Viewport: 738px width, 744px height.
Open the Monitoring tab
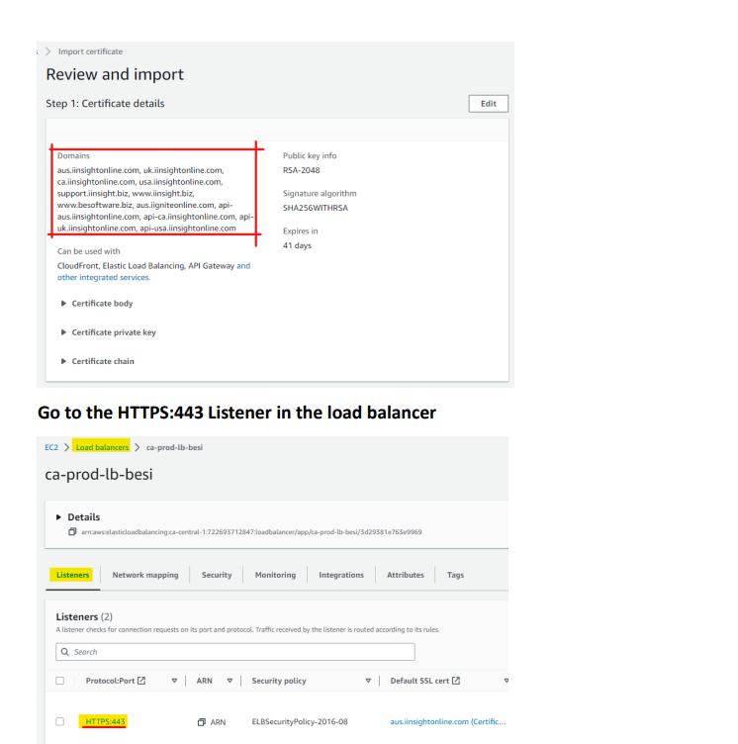275,575
